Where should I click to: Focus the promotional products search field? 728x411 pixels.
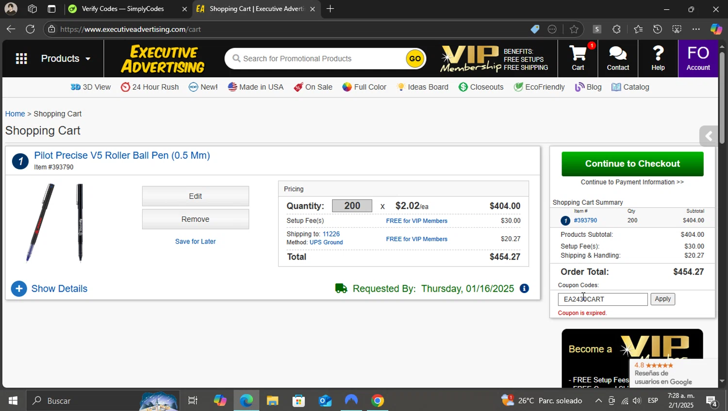tap(320, 59)
